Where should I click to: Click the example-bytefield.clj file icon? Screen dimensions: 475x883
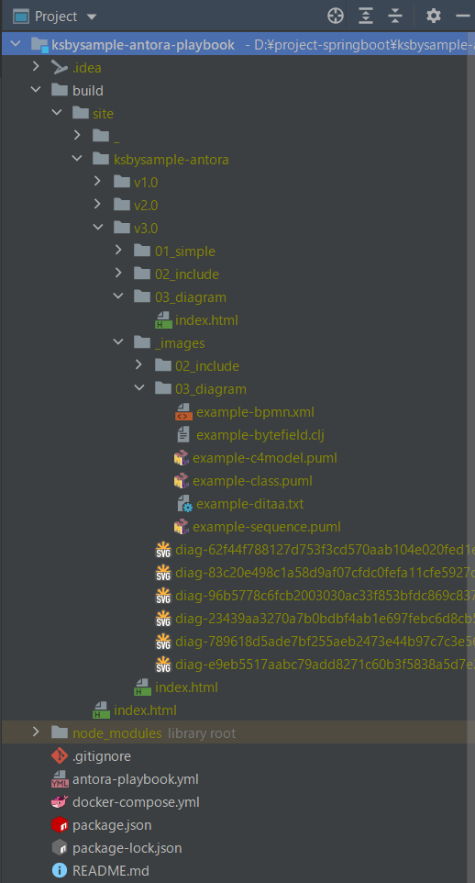(182, 435)
